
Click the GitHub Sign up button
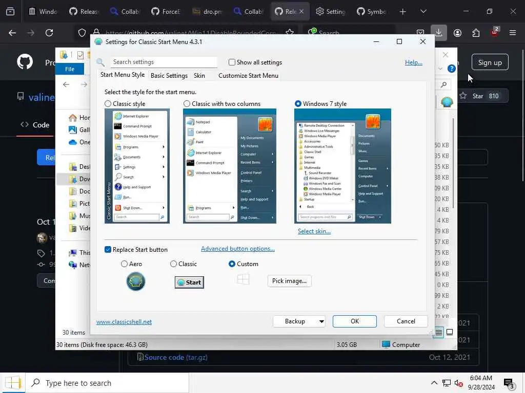490,62
